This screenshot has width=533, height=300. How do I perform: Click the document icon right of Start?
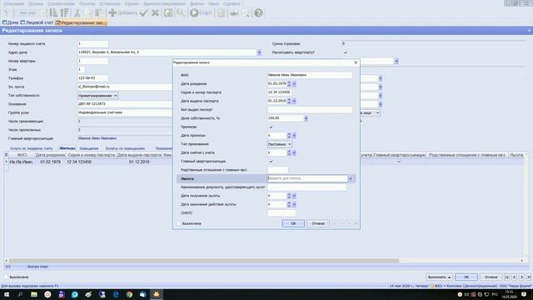pos(221,13)
